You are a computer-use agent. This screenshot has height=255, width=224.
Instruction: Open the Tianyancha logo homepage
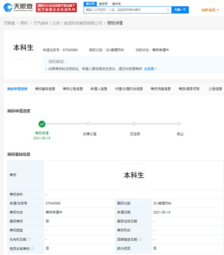point(18,7)
